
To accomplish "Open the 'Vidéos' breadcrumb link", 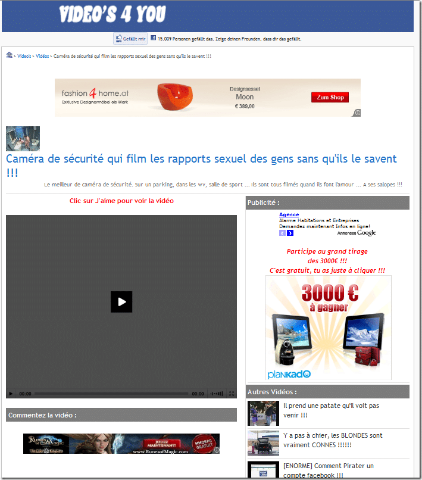I will tap(42, 56).
